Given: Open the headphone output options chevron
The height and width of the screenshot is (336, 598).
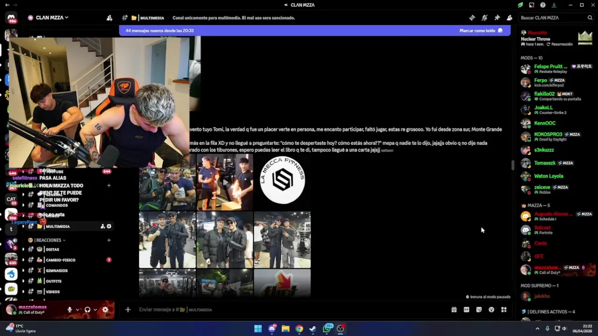Looking at the screenshot, I should click(x=95, y=309).
